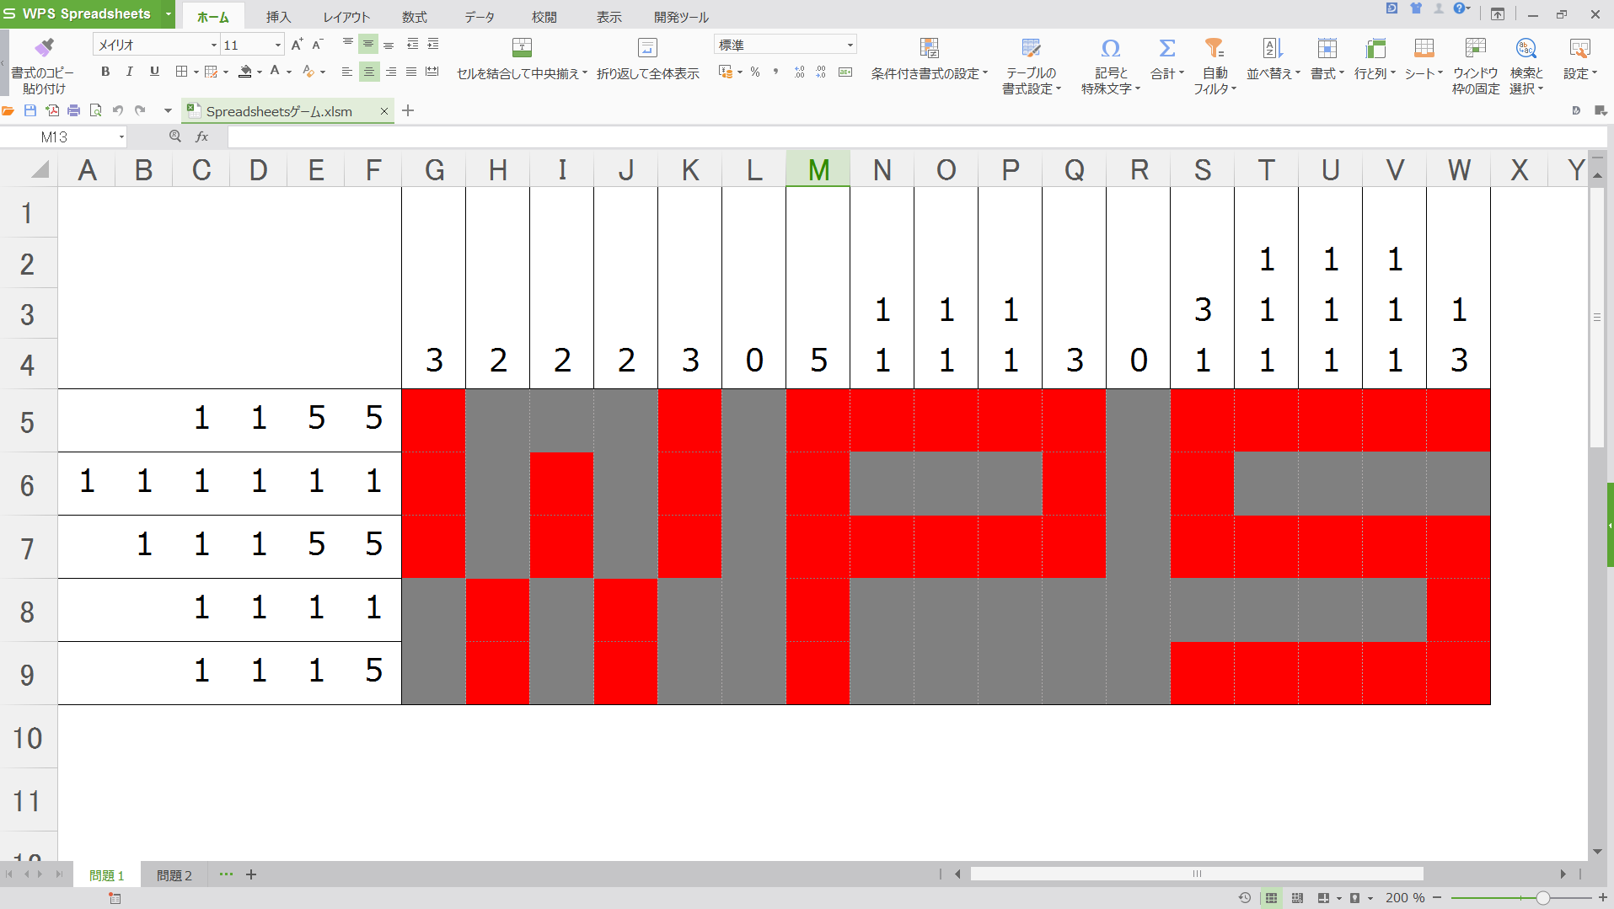The height and width of the screenshot is (909, 1614).
Task: Open ホーム ribbon tab
Action: [213, 17]
